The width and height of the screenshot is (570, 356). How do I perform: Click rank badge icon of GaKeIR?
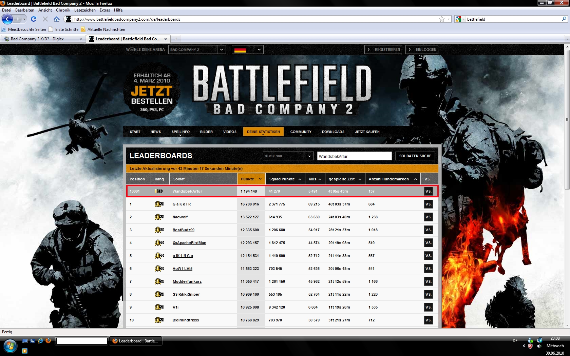click(159, 204)
